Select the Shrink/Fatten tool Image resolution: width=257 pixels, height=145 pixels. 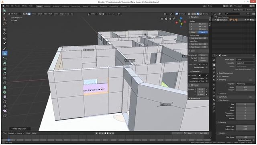[x=5, y=106]
